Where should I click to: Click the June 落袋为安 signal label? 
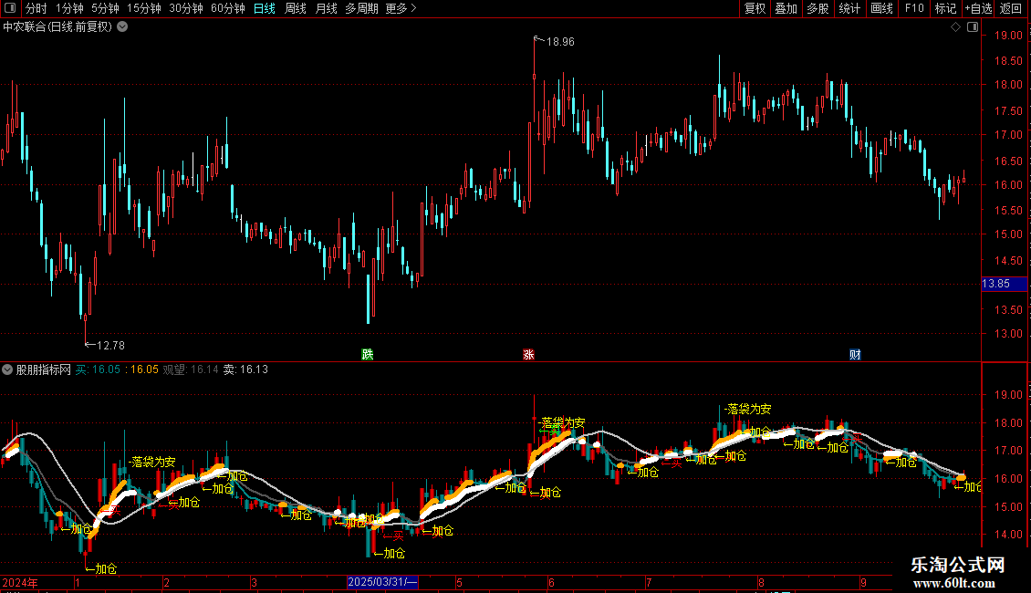[x=562, y=422]
